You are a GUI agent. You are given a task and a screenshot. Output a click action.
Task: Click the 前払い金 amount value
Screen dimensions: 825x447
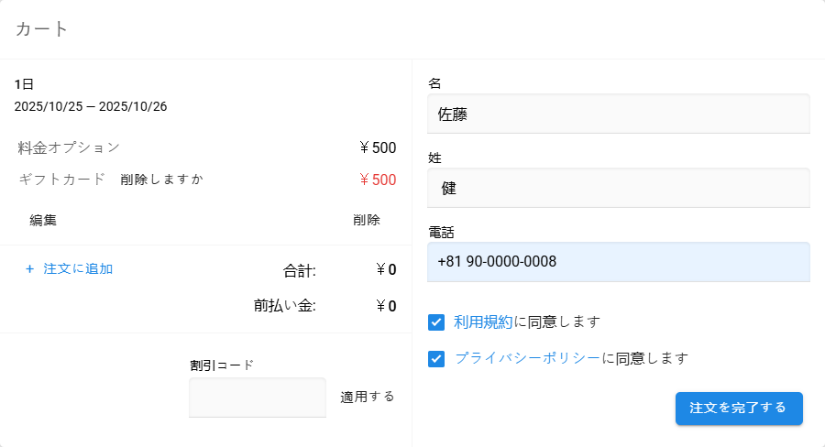[386, 306]
